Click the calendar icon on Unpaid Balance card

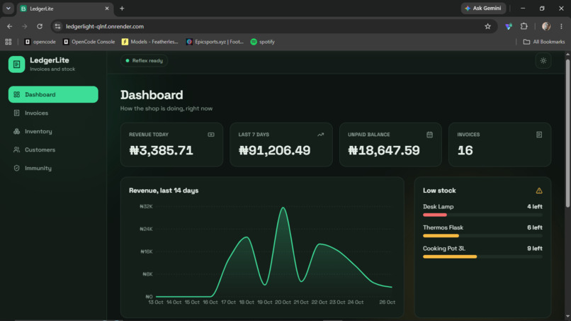[430, 135]
